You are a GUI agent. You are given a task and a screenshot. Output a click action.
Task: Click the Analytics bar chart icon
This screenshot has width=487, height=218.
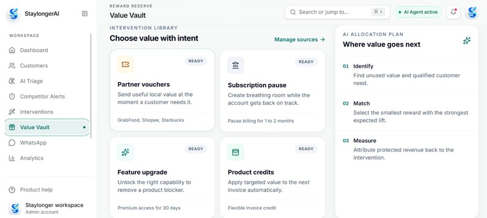pos(12,158)
